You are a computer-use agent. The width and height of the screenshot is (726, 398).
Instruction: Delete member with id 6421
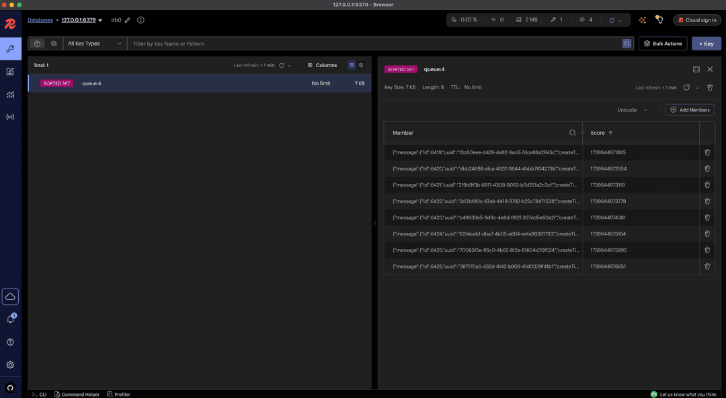(707, 185)
